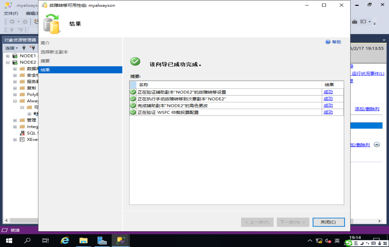Select the 结果 wizard step
This screenshot has height=247, width=389.
tap(80, 70)
